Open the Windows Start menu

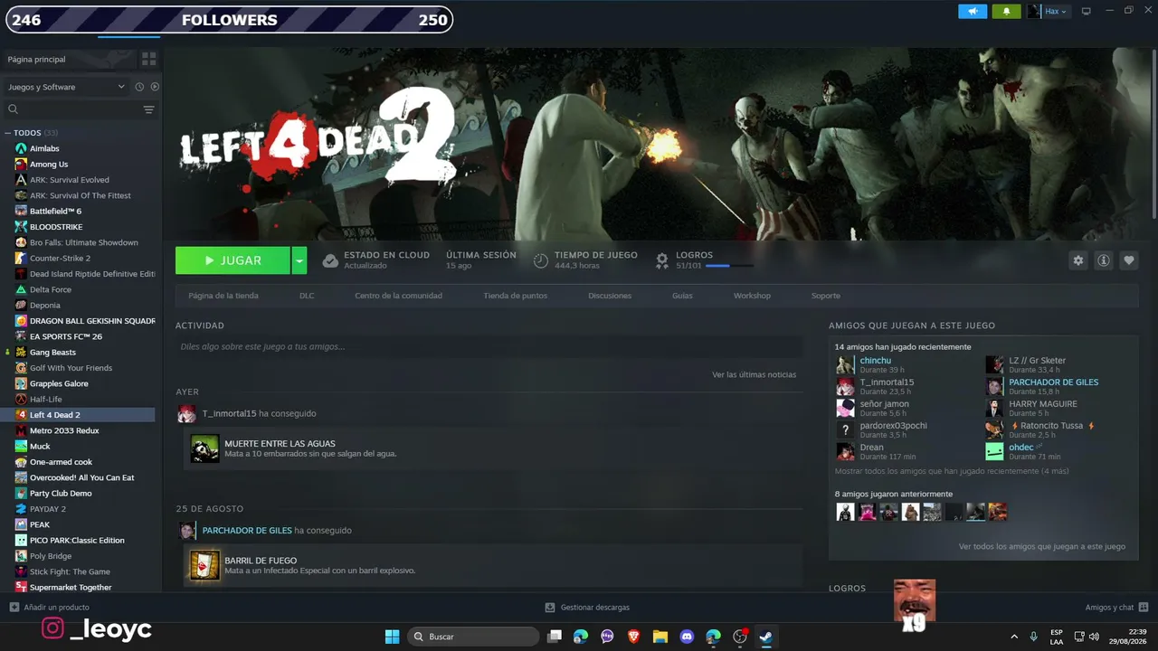tap(392, 637)
